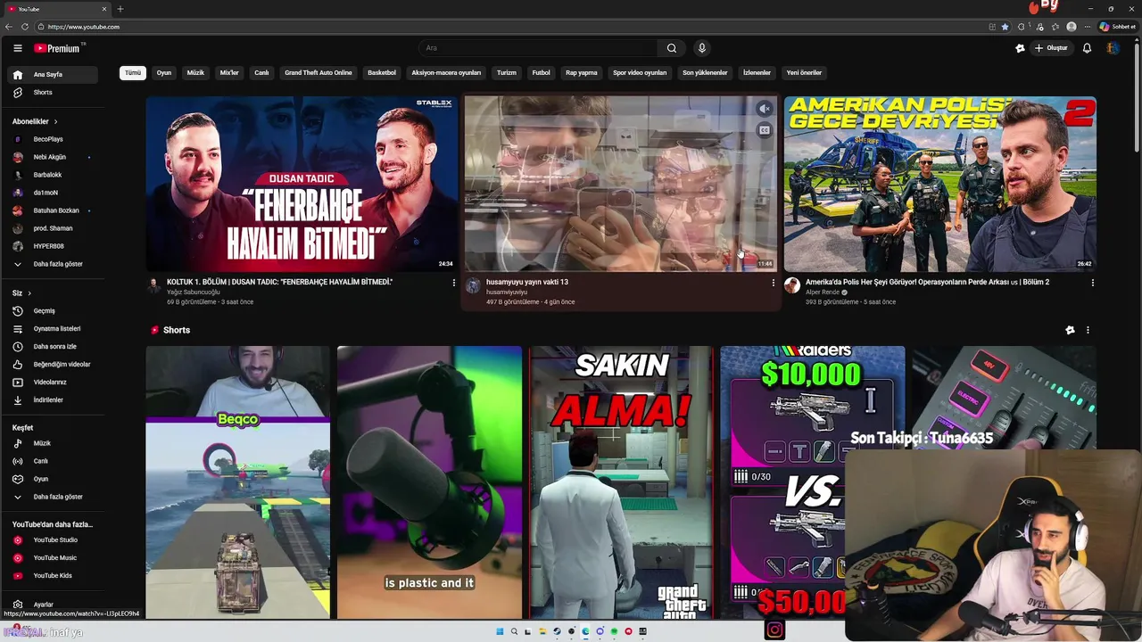This screenshot has width=1142, height=642.
Task: Select the Mix'ler filter chip
Action: 229,73
